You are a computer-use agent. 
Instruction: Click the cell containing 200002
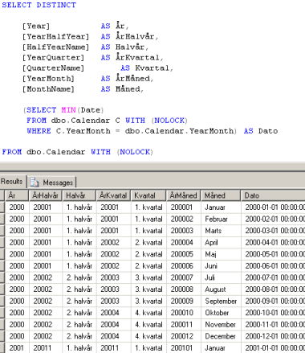tap(184, 219)
